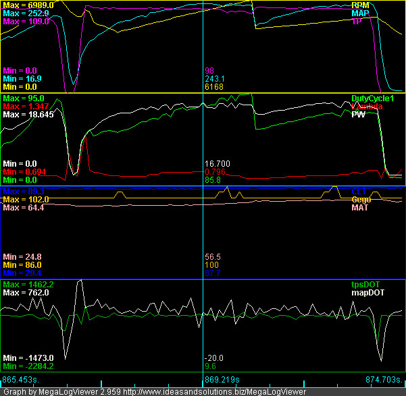
Task: Click the RPM legend label
Action: coord(361,5)
